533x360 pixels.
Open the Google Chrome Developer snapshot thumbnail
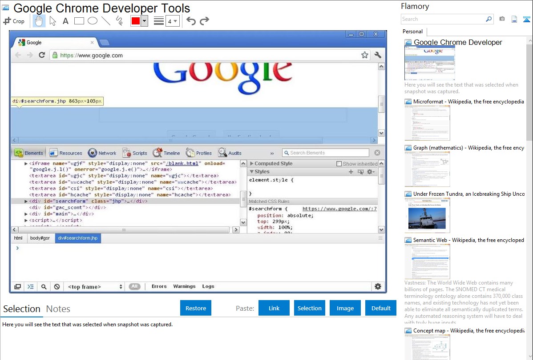[430, 63]
